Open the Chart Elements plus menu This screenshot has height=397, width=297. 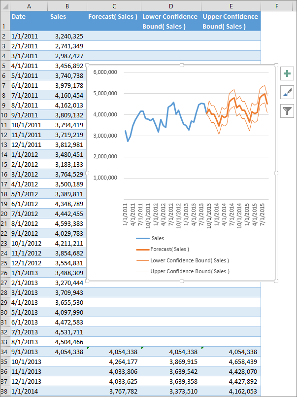click(x=287, y=73)
